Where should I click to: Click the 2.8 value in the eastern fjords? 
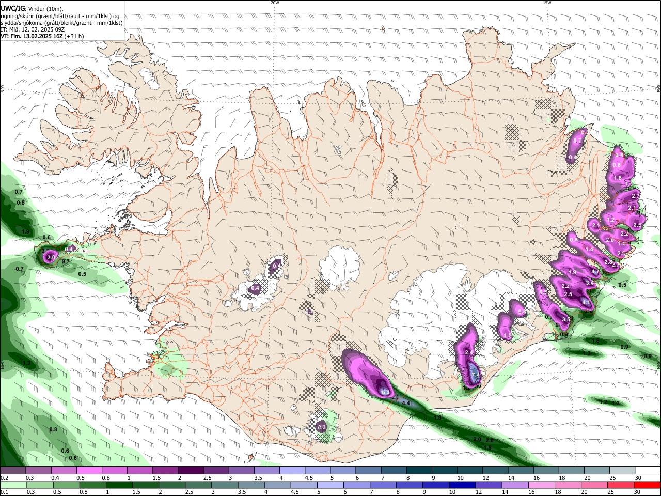(608, 262)
